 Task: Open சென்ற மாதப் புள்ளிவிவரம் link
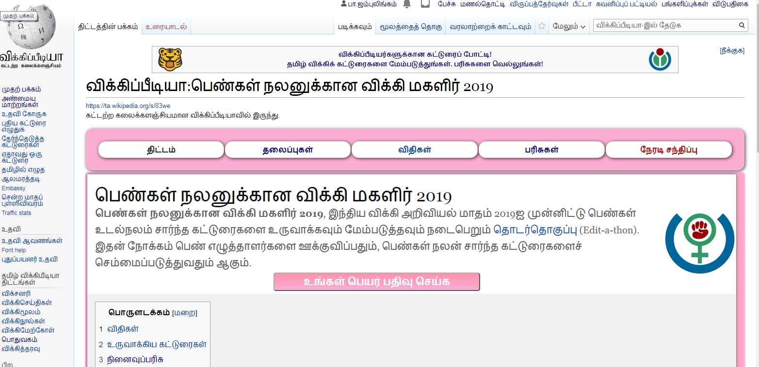[x=22, y=200]
